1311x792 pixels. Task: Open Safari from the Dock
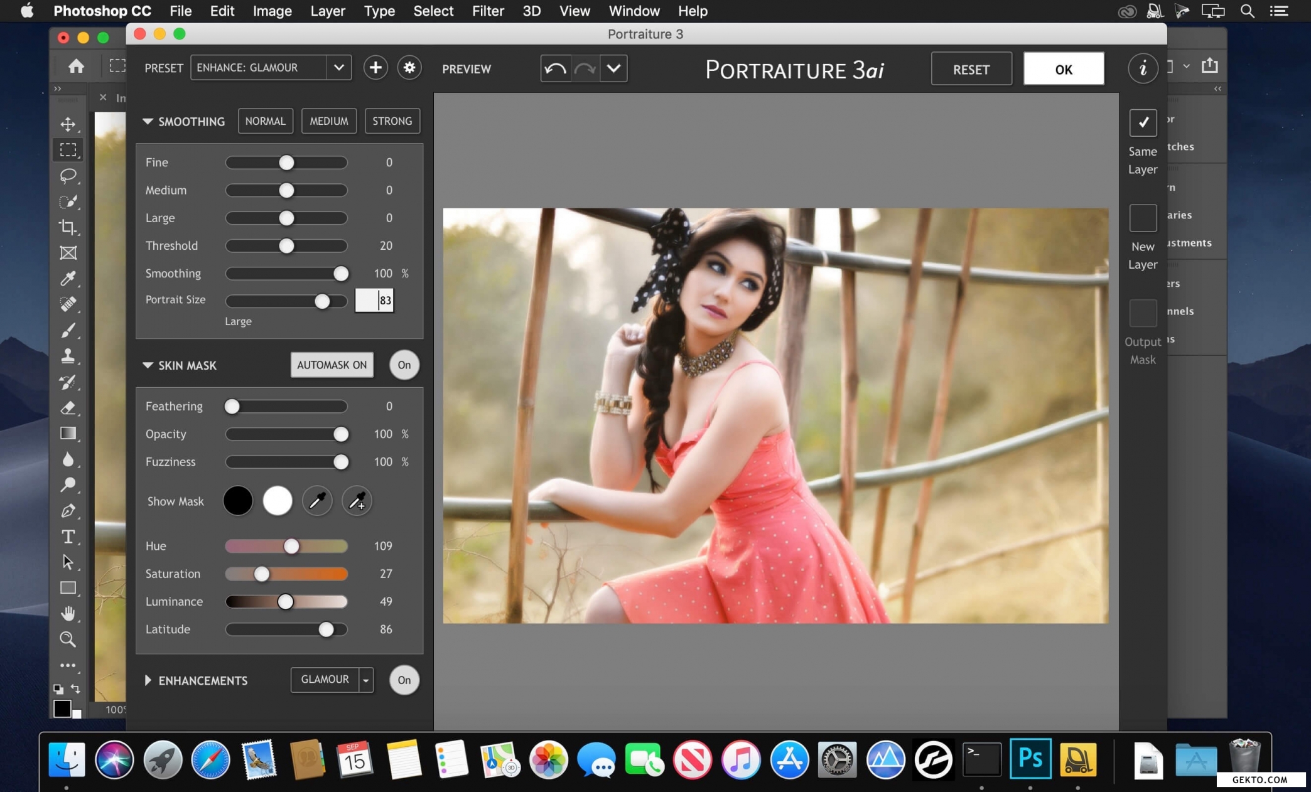(x=210, y=759)
